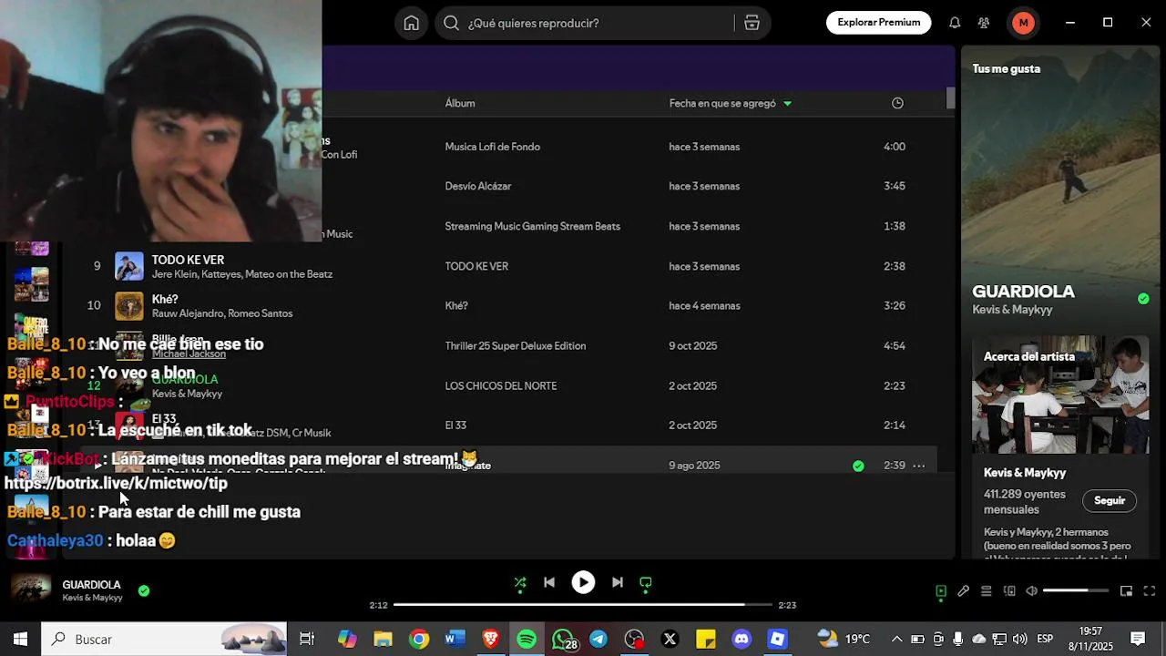Open Streaming Music Gaming Stream Beats album
1166x656 pixels.
532,226
